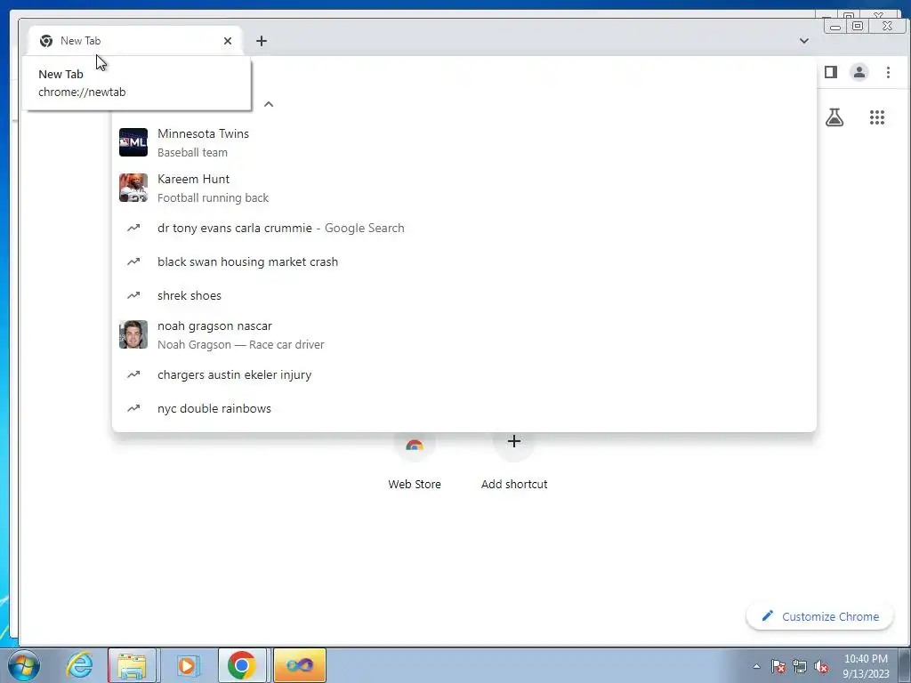911x683 pixels.
Task: Open Windows Media Player from taskbar
Action: point(187,665)
